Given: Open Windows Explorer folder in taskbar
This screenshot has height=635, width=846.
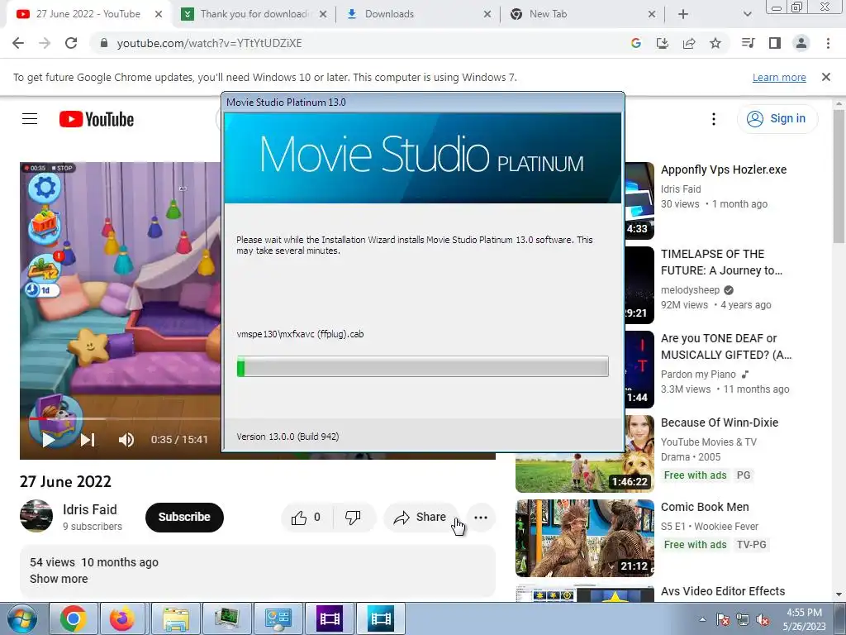Looking at the screenshot, I should coord(175,618).
